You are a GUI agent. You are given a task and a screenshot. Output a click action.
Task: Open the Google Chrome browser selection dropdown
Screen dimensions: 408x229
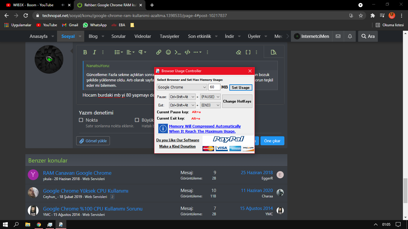pyautogui.click(x=182, y=87)
